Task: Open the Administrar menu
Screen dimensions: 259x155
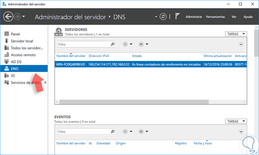Action: tap(194, 17)
